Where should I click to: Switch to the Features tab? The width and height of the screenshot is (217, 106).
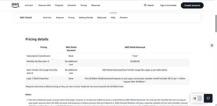click(x=60, y=18)
